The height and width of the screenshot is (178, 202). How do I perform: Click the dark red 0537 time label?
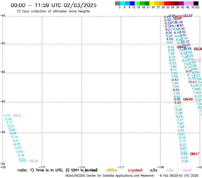(188, 16)
